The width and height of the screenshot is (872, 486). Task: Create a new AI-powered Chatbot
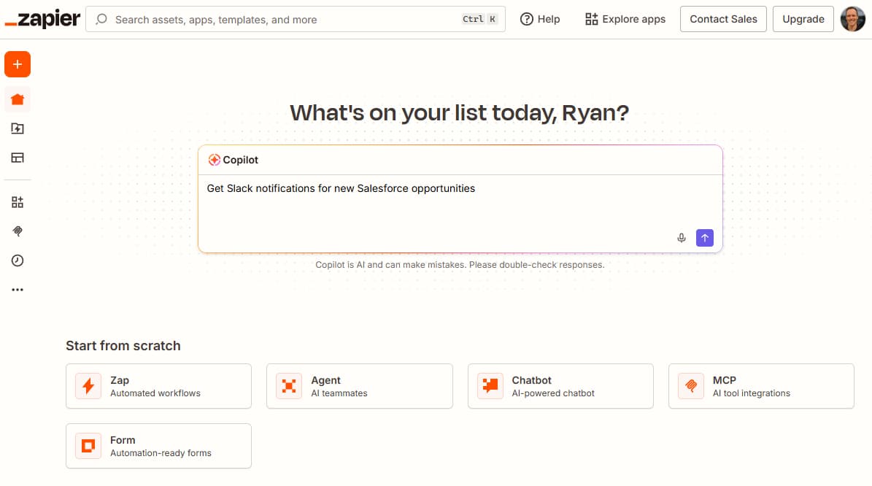point(560,386)
